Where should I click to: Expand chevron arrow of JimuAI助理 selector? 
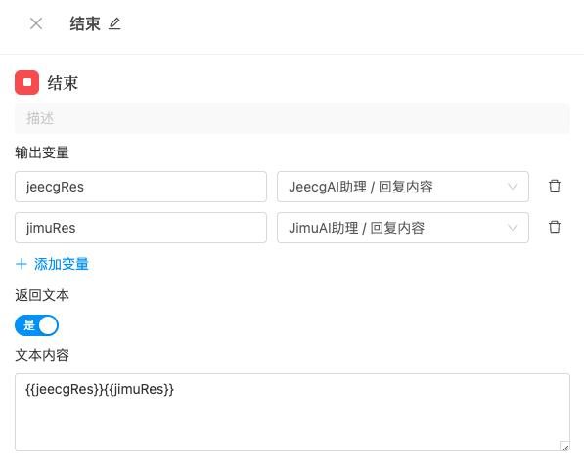pos(513,228)
